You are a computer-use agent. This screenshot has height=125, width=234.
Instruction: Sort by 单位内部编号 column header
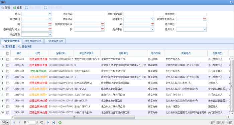[x=87, y=53]
